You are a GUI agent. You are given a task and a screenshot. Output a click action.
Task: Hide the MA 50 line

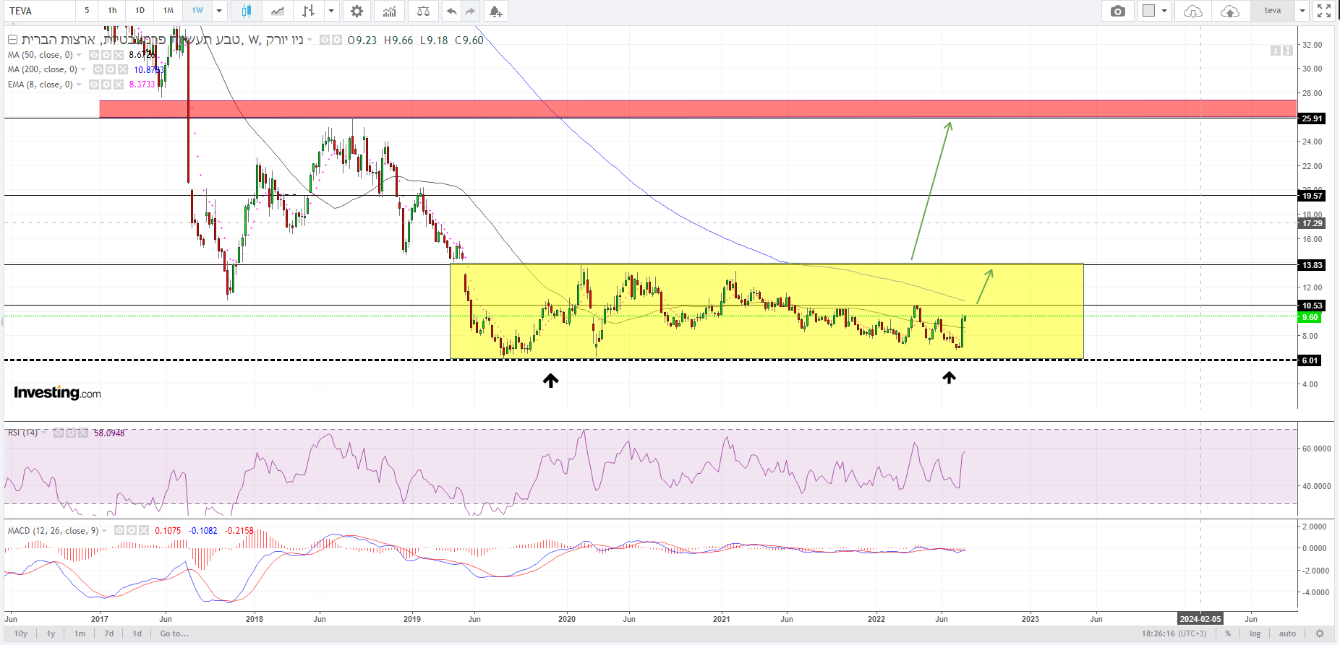point(94,55)
